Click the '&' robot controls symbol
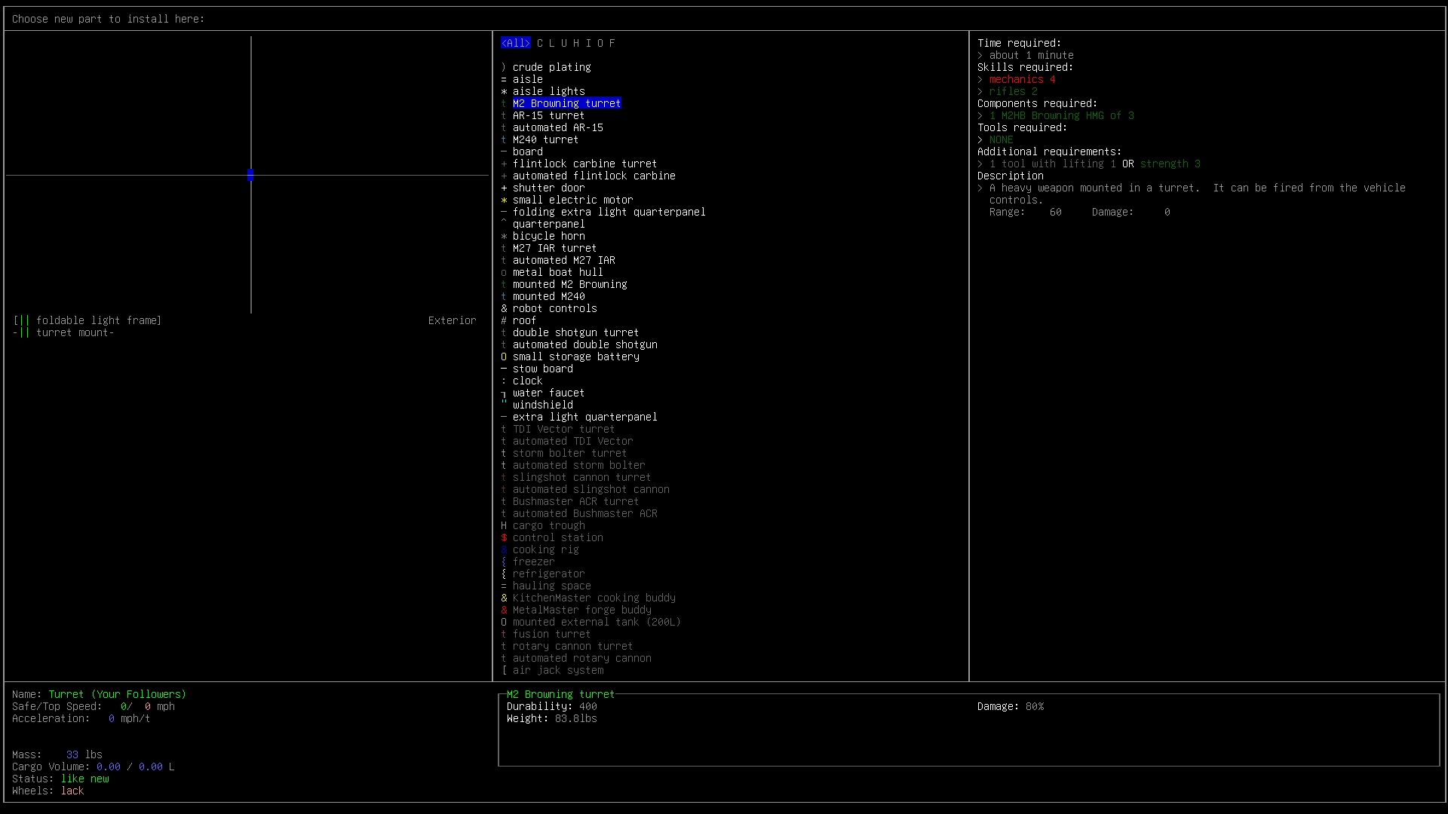 [504, 308]
